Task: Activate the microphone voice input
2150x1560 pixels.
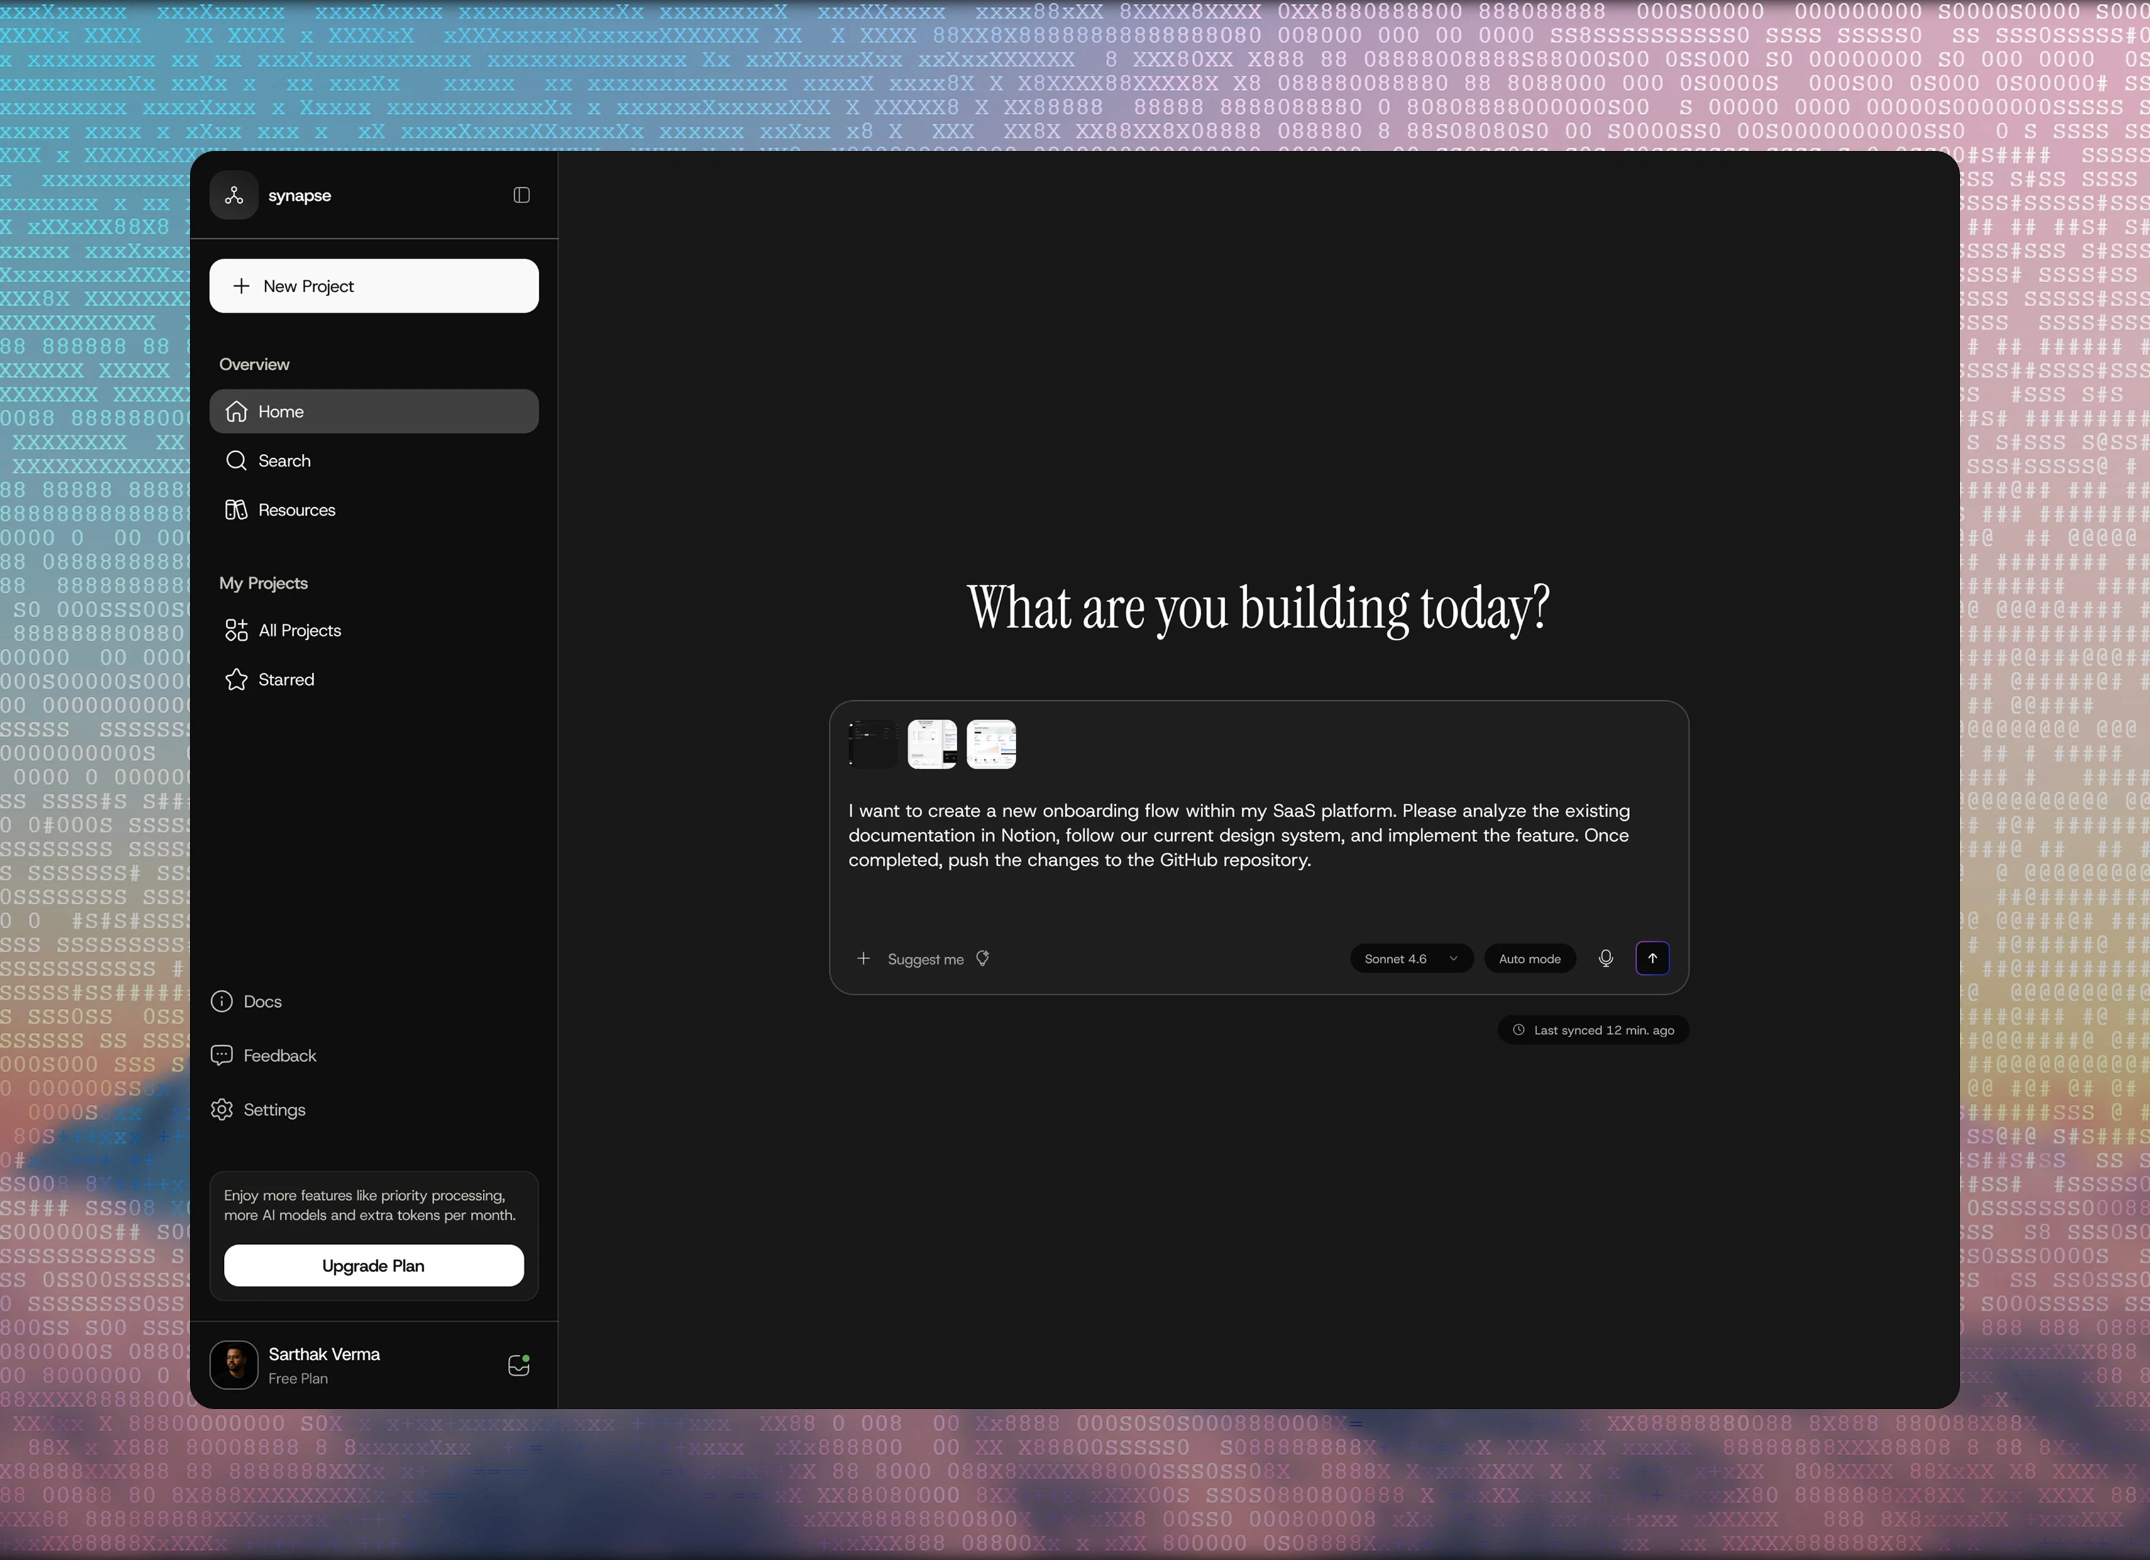Action: (1606, 958)
